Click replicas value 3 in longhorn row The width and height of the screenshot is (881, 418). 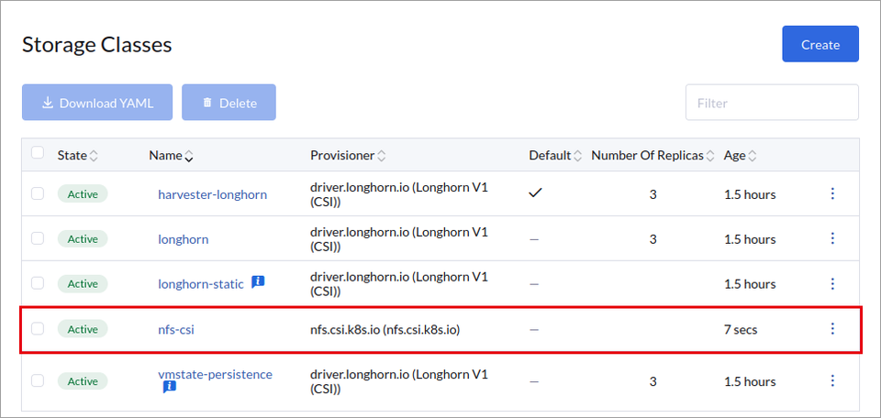652,239
